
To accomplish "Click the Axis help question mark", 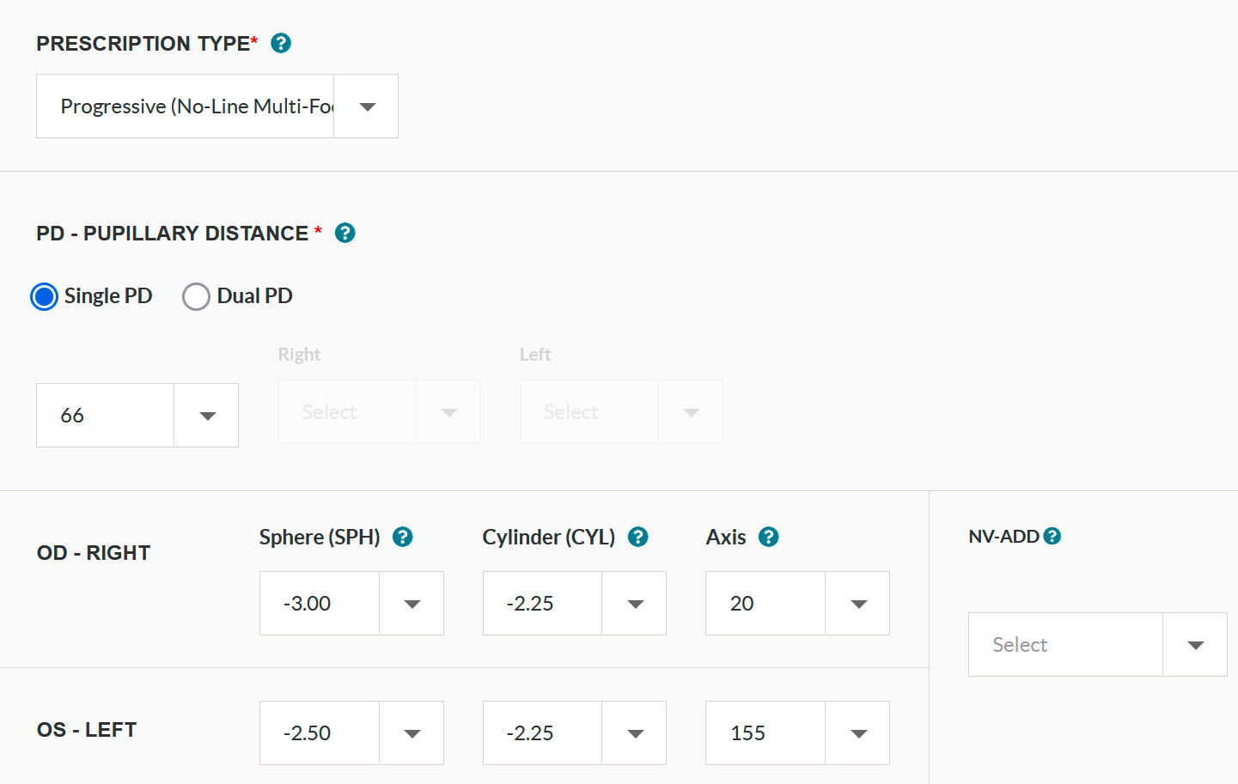I will [x=768, y=537].
